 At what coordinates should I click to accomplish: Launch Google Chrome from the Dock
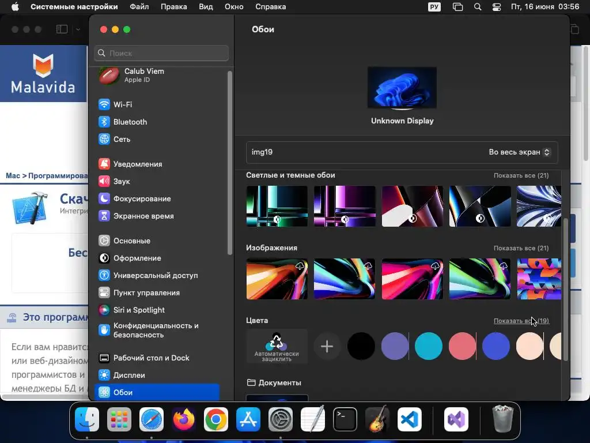coord(216,419)
